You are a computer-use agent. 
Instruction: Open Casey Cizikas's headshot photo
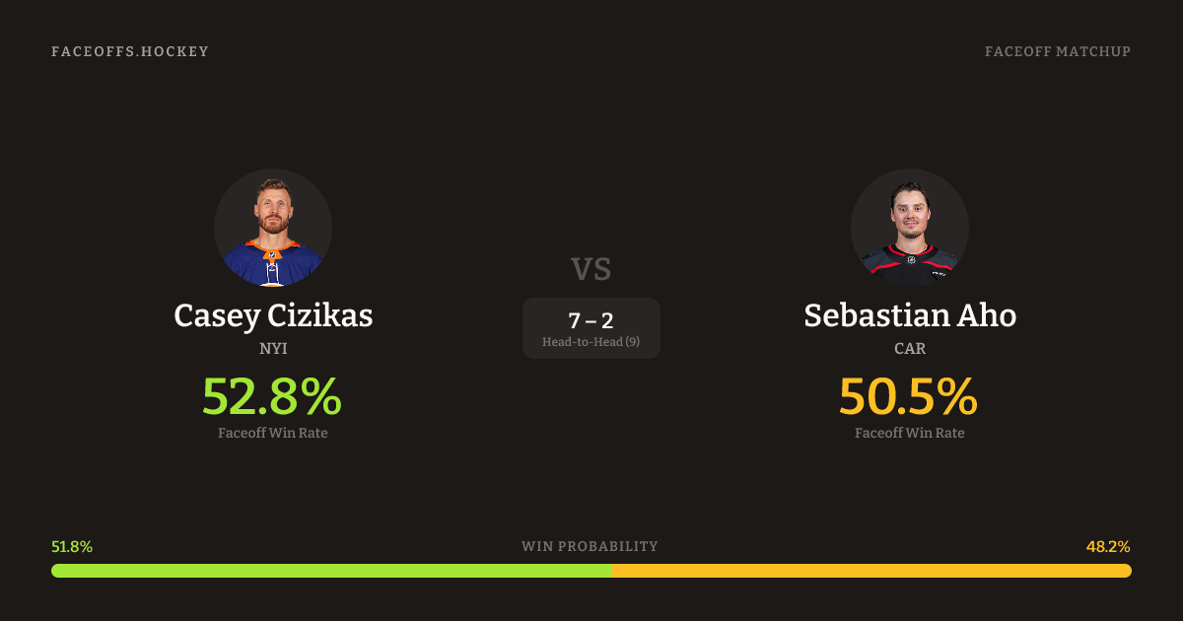coord(273,228)
